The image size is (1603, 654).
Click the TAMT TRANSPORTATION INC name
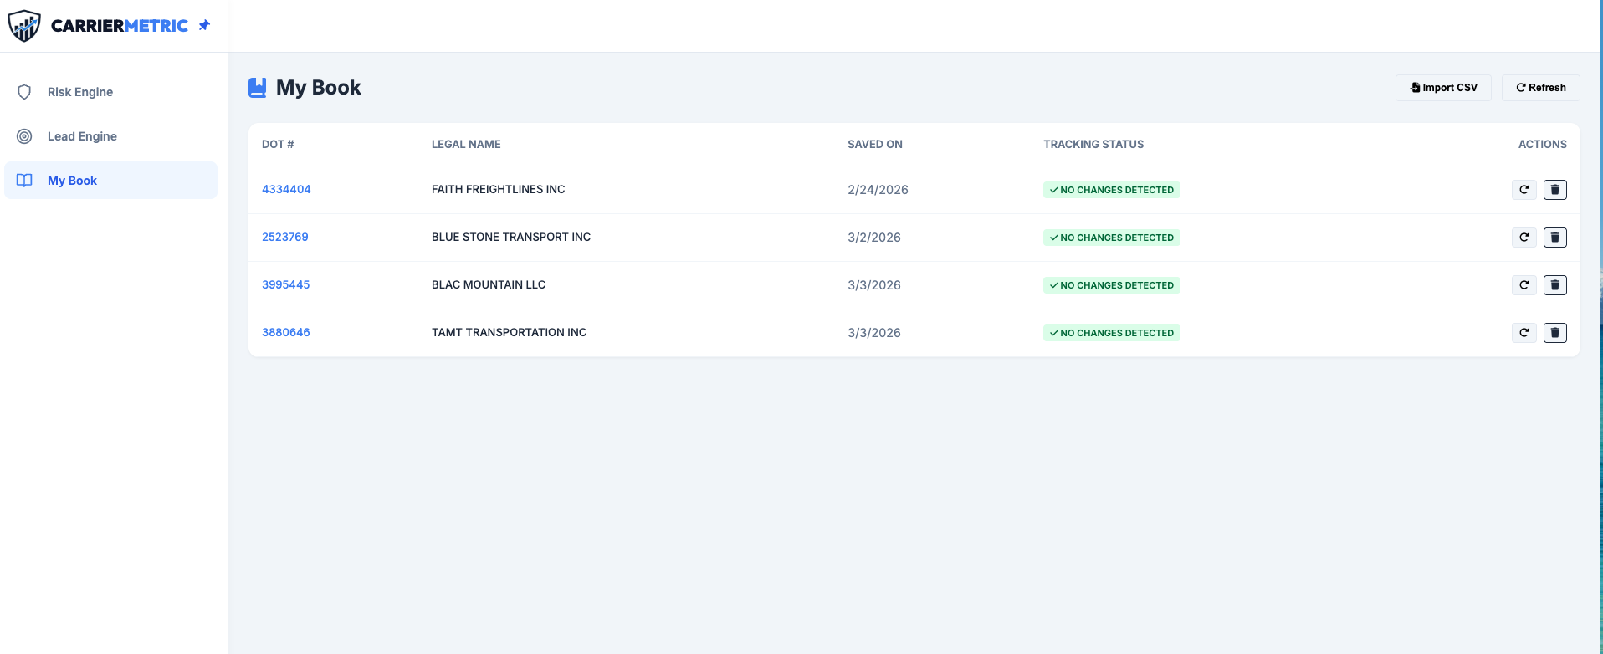coord(509,333)
